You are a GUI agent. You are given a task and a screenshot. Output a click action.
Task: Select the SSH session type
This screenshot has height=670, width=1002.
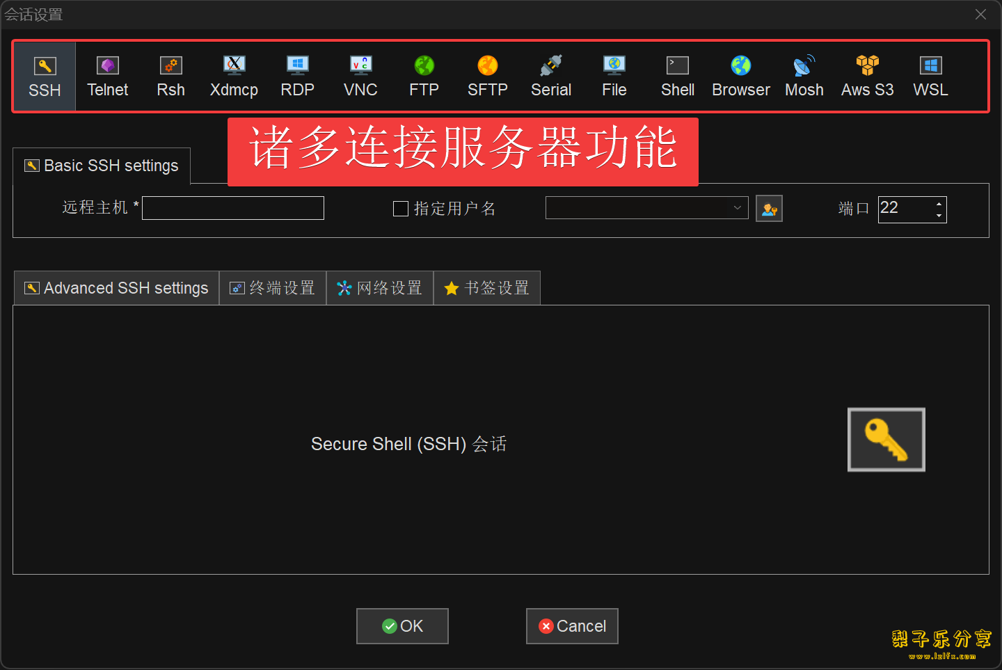45,77
